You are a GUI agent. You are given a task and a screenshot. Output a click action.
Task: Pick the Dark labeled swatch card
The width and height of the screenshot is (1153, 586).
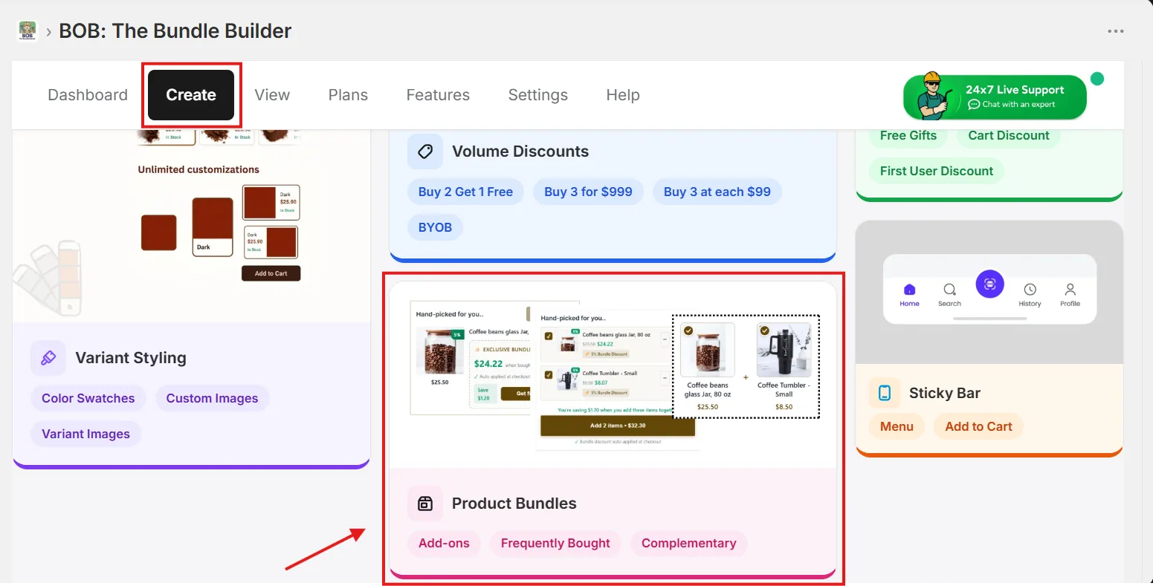click(213, 227)
